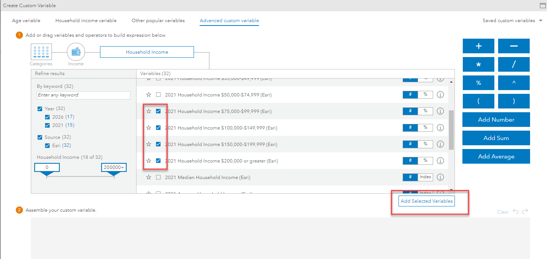Click the Add Selected Variables button
The width and height of the screenshot is (547, 259).
click(x=426, y=201)
